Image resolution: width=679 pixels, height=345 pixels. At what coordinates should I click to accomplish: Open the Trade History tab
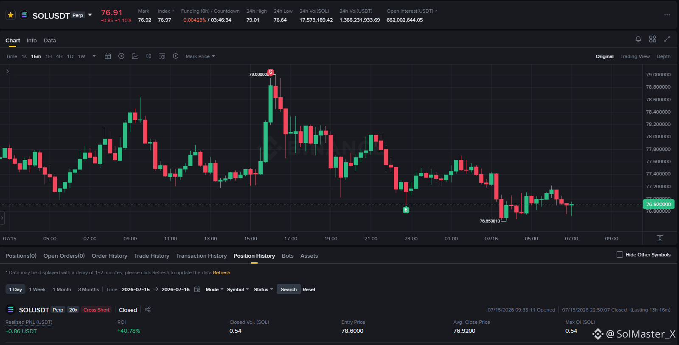click(x=152, y=256)
